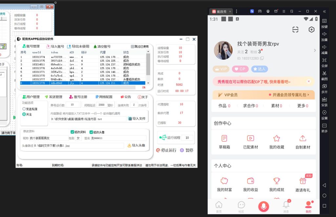Expand profile details via the right chevron
The image size is (336, 217).
315,50
